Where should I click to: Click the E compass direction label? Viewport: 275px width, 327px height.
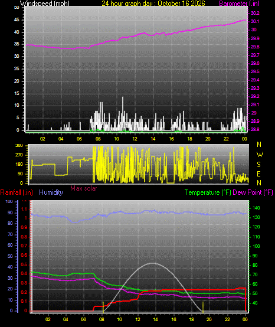(258, 174)
